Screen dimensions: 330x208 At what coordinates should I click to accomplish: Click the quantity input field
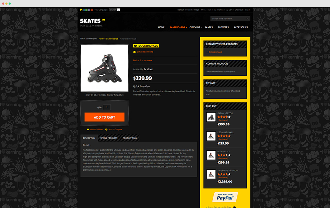(107, 107)
